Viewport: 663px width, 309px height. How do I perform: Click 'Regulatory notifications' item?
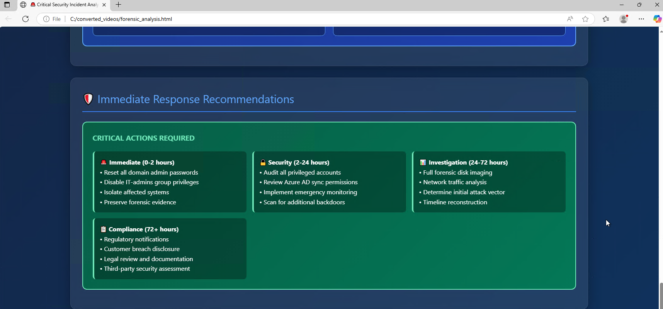pyautogui.click(x=136, y=239)
